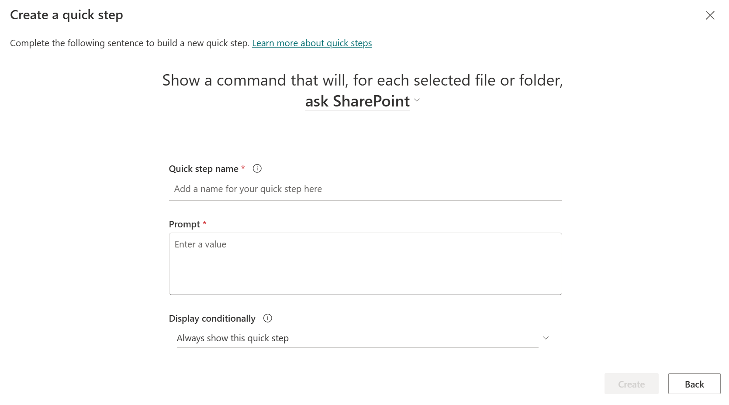This screenshot has height=405, width=729.
Task: Click the Prompt field label
Action: (x=184, y=224)
